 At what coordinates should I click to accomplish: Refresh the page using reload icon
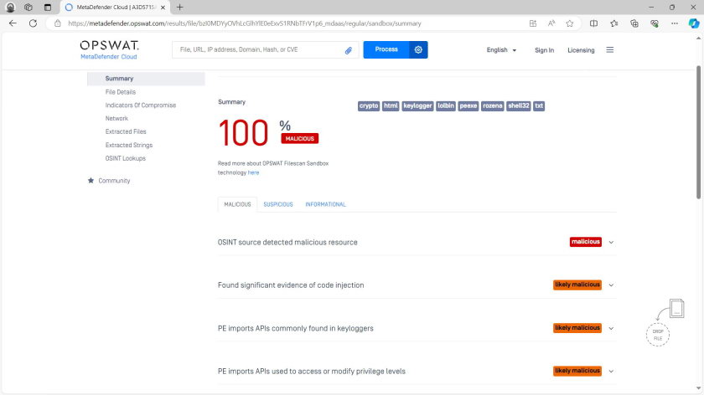point(33,23)
